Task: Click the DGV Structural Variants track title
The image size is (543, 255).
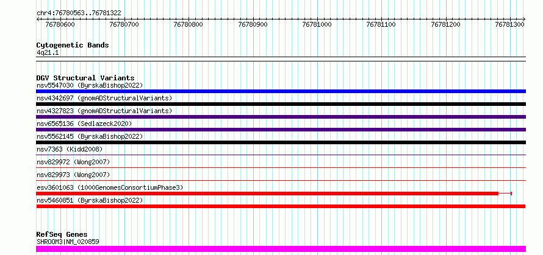Action: (85, 78)
